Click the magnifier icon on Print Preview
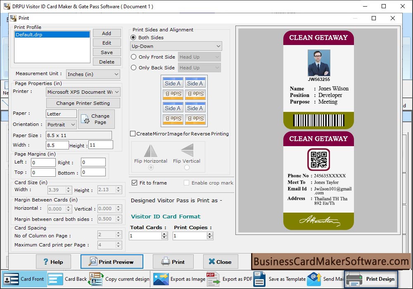This screenshot has width=413, height=289. (93, 262)
